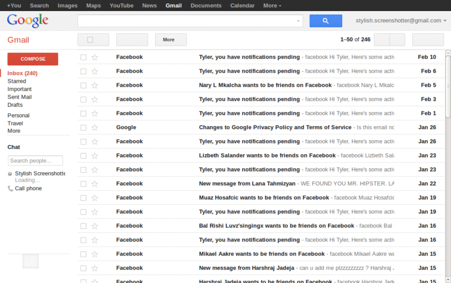Viewport: 451px width, 283px height.
Task: Star the Feb 3 Facebook email
Action: (95, 100)
